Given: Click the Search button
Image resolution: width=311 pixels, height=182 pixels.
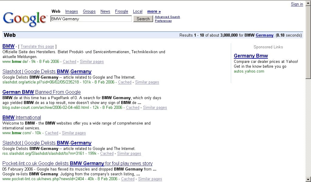Looking at the screenshot, I should [143, 19].
